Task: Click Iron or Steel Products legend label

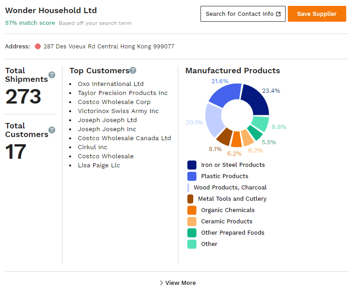Action: click(233, 165)
